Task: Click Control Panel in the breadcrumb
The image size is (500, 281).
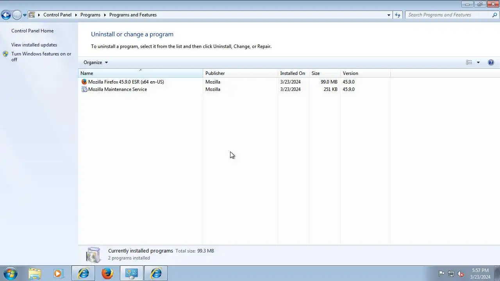Action: 57,15
